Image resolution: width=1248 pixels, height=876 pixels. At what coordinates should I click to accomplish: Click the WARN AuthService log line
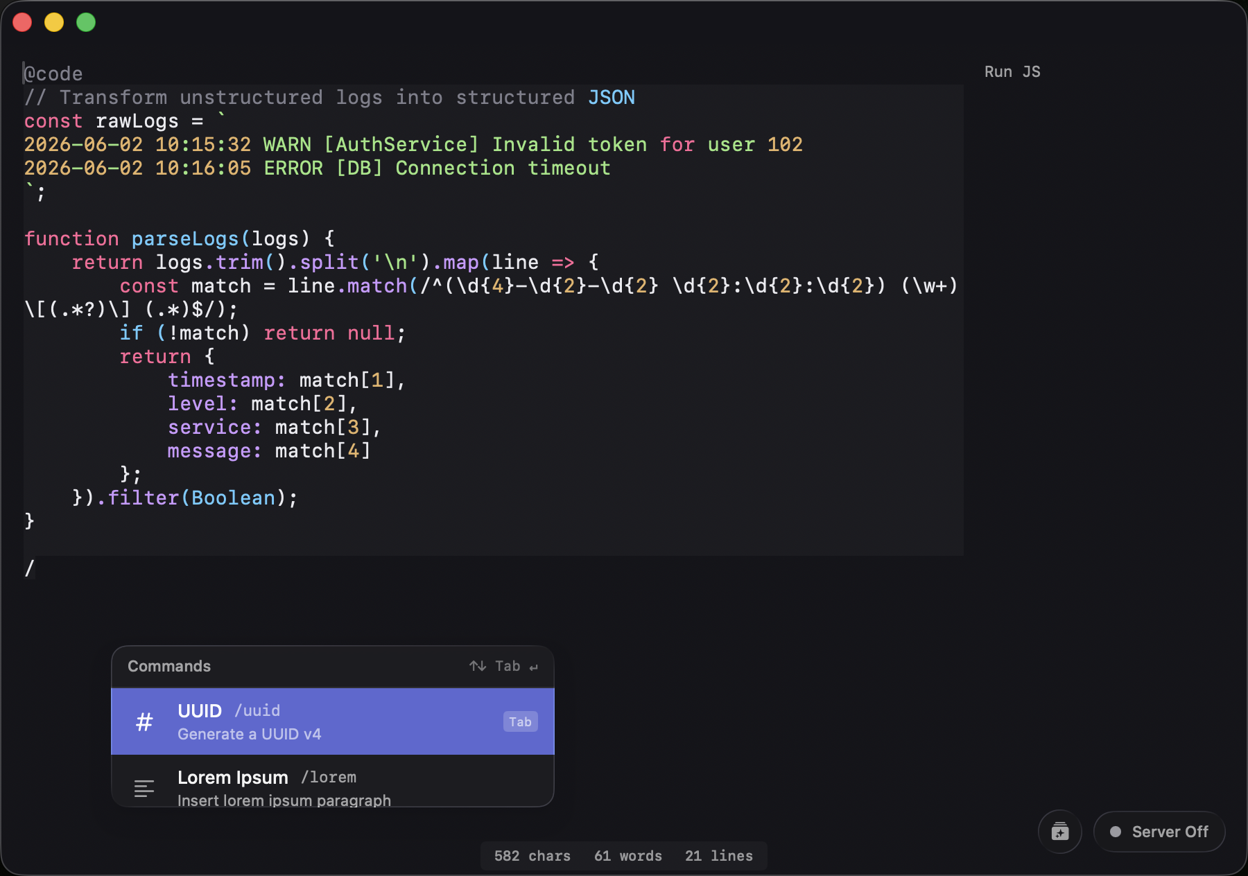tap(413, 144)
